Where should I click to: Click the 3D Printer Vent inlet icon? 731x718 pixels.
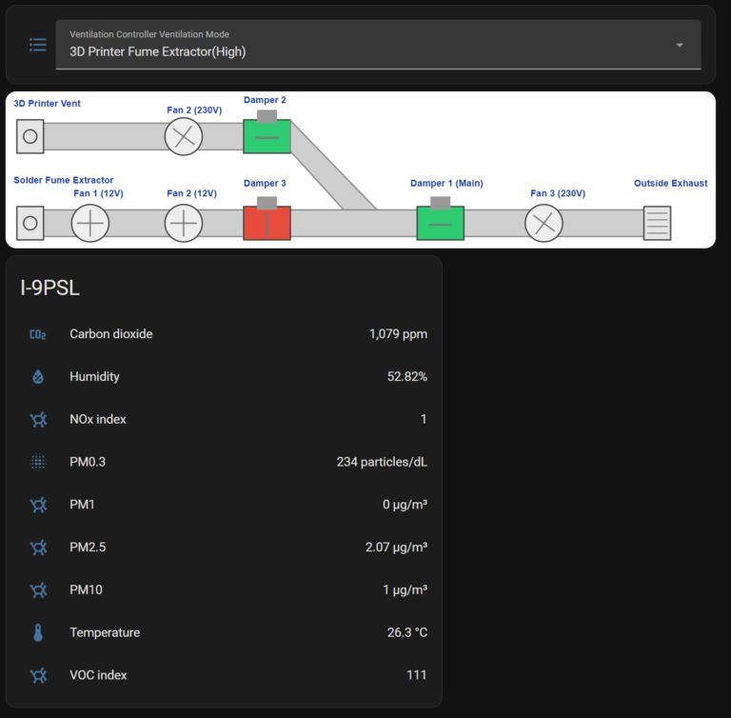pyautogui.click(x=30, y=136)
